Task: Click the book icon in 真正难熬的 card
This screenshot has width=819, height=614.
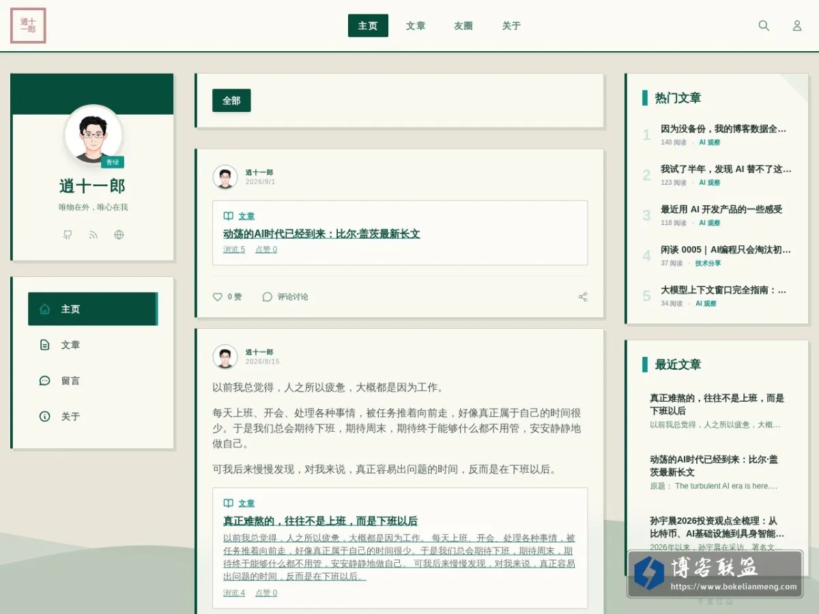Action: point(229,503)
